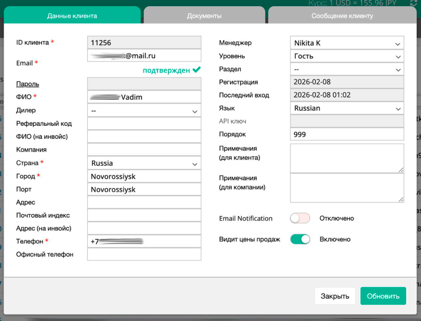Click the Пароль link label
Screen dimensions: 421x321
28,84
